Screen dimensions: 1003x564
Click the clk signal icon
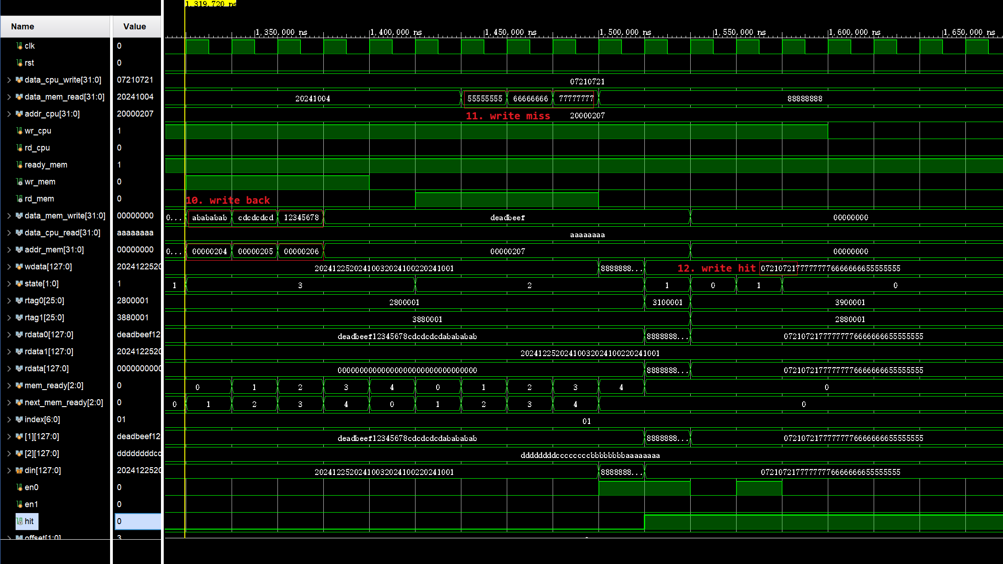pyautogui.click(x=19, y=46)
